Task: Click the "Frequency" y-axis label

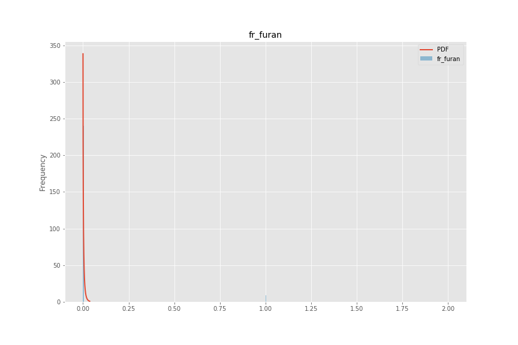Action: [x=43, y=172]
